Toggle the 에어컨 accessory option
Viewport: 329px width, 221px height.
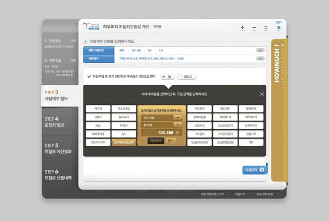pos(98,108)
